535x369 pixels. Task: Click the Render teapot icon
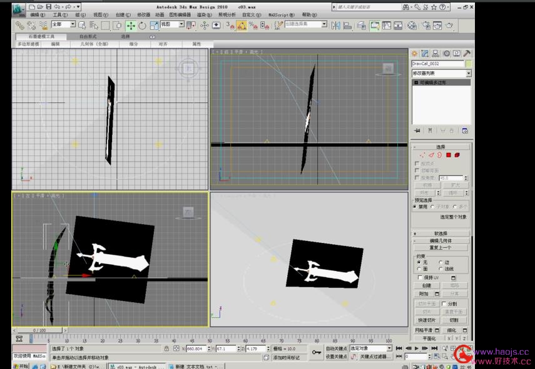tap(449, 26)
